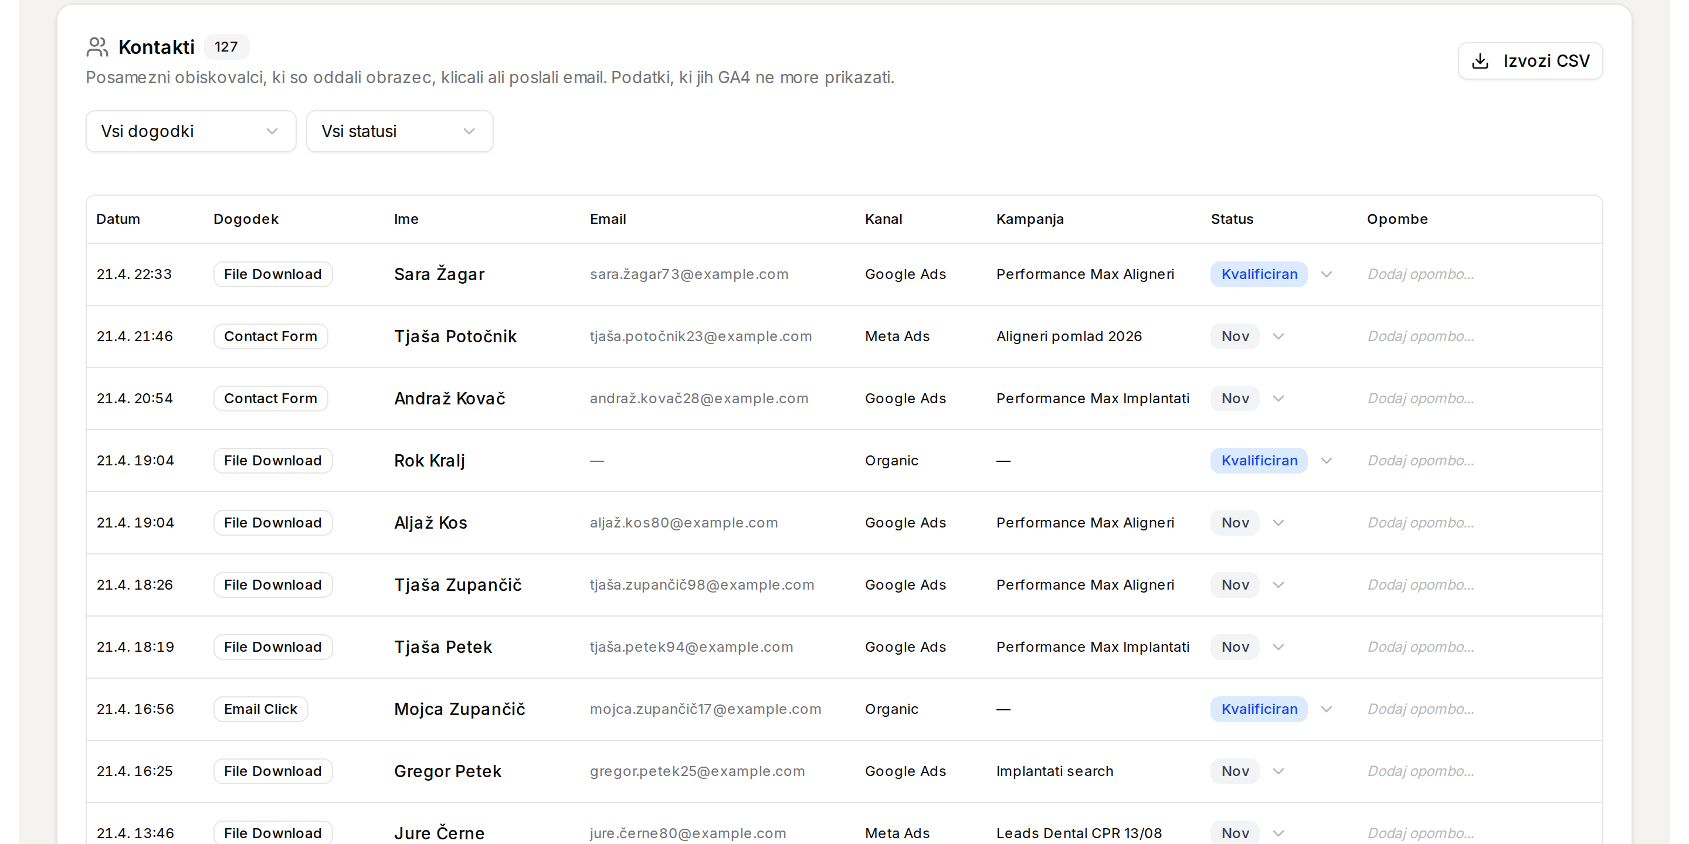Add a note for Mojca Zupančič
Image resolution: width=1689 pixels, height=844 pixels.
click(1420, 709)
